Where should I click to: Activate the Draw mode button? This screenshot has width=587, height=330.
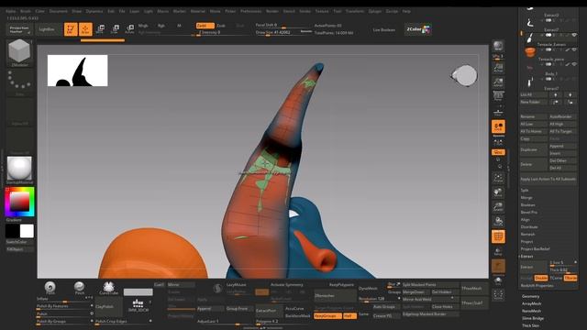pyautogui.click(x=85, y=29)
